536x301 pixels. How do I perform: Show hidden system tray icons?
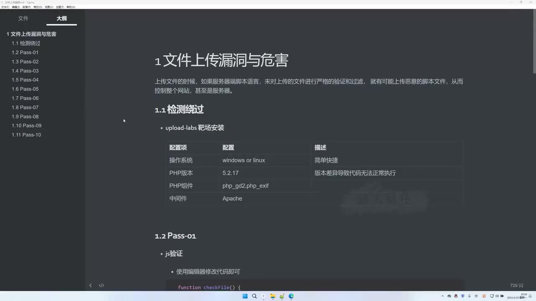click(x=443, y=296)
